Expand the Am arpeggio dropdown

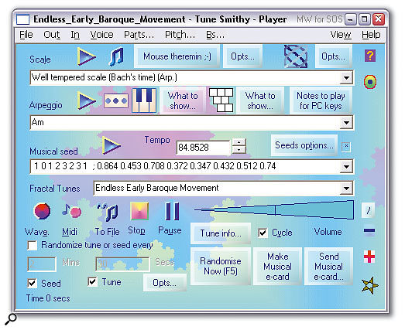pos(346,123)
